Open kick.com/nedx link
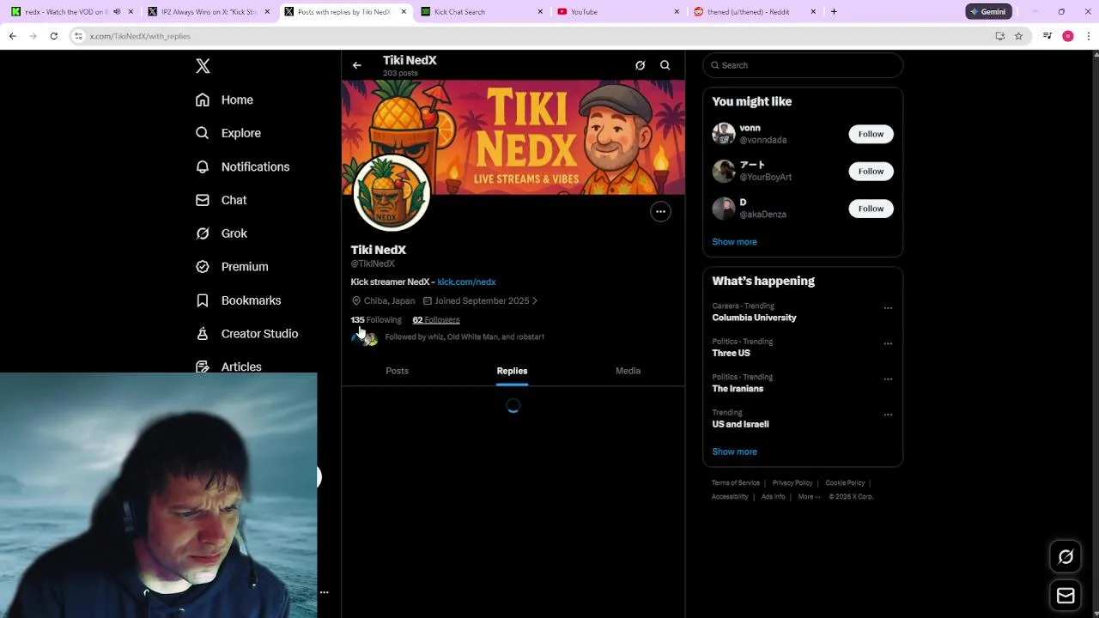The width and height of the screenshot is (1099, 618). pyautogui.click(x=466, y=282)
